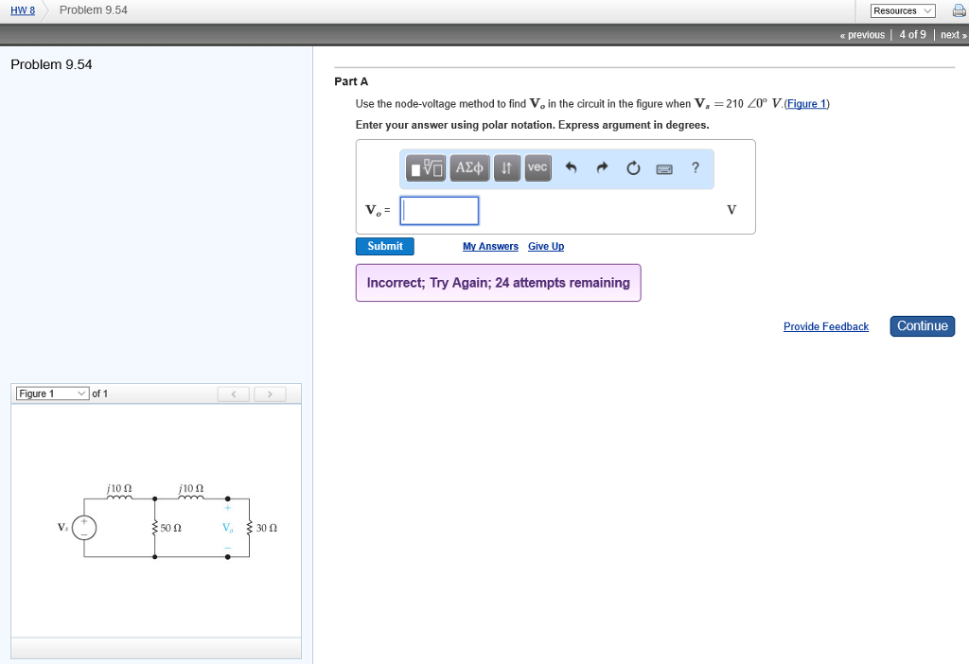
Task: Go back using the left figure chevron
Action: (233, 393)
